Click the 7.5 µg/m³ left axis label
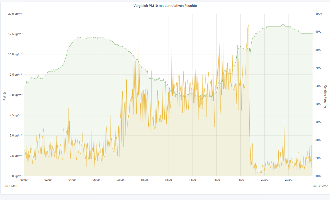 (16, 115)
